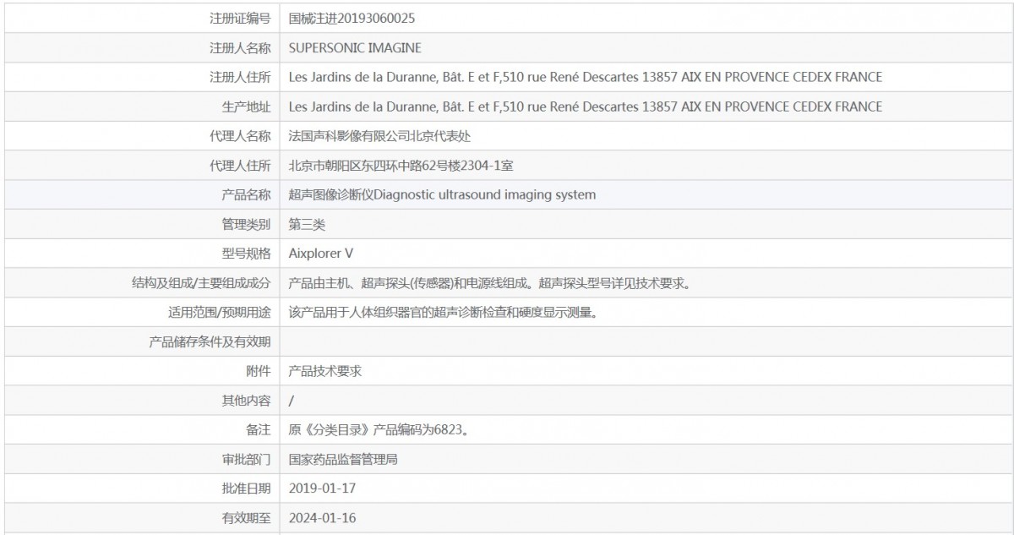Click the 注册人名称 label
This screenshot has height=535, width=1014.
[x=240, y=47]
